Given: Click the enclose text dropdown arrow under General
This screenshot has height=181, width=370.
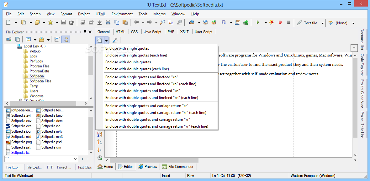Looking at the screenshot, I should point(106,40).
